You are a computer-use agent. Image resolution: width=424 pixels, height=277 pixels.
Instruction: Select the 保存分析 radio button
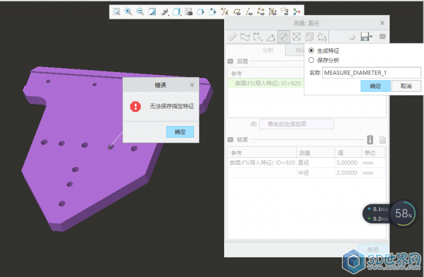point(311,60)
